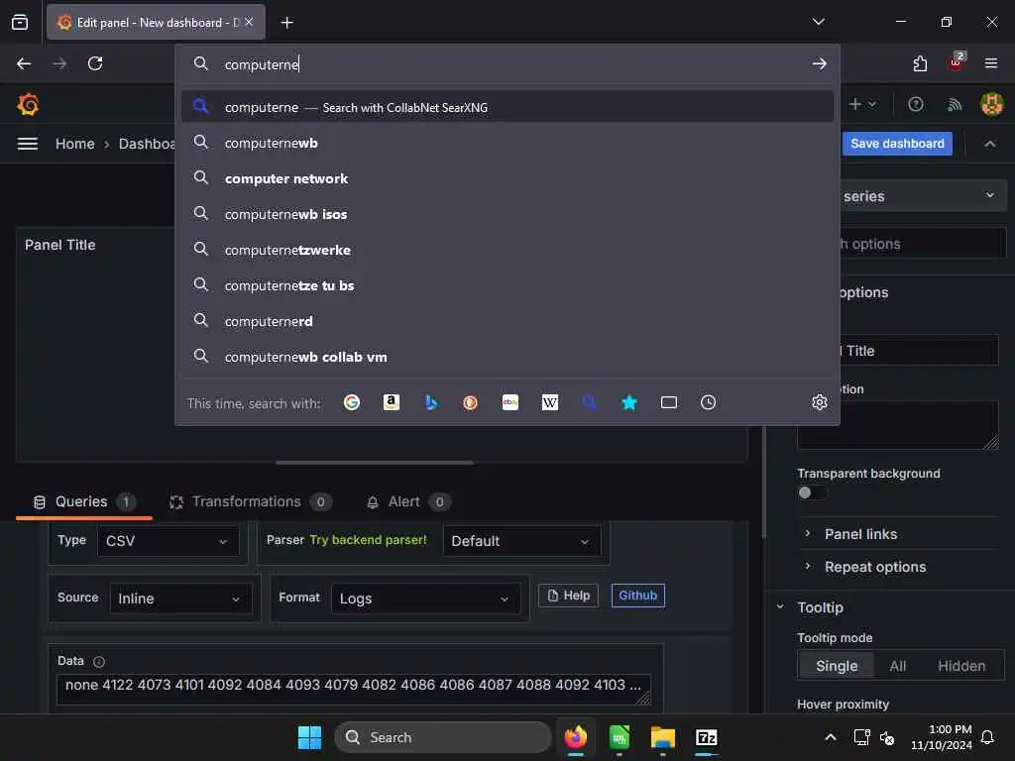Image resolution: width=1015 pixels, height=761 pixels.
Task: Open the Grafana logo home
Action: (28, 104)
